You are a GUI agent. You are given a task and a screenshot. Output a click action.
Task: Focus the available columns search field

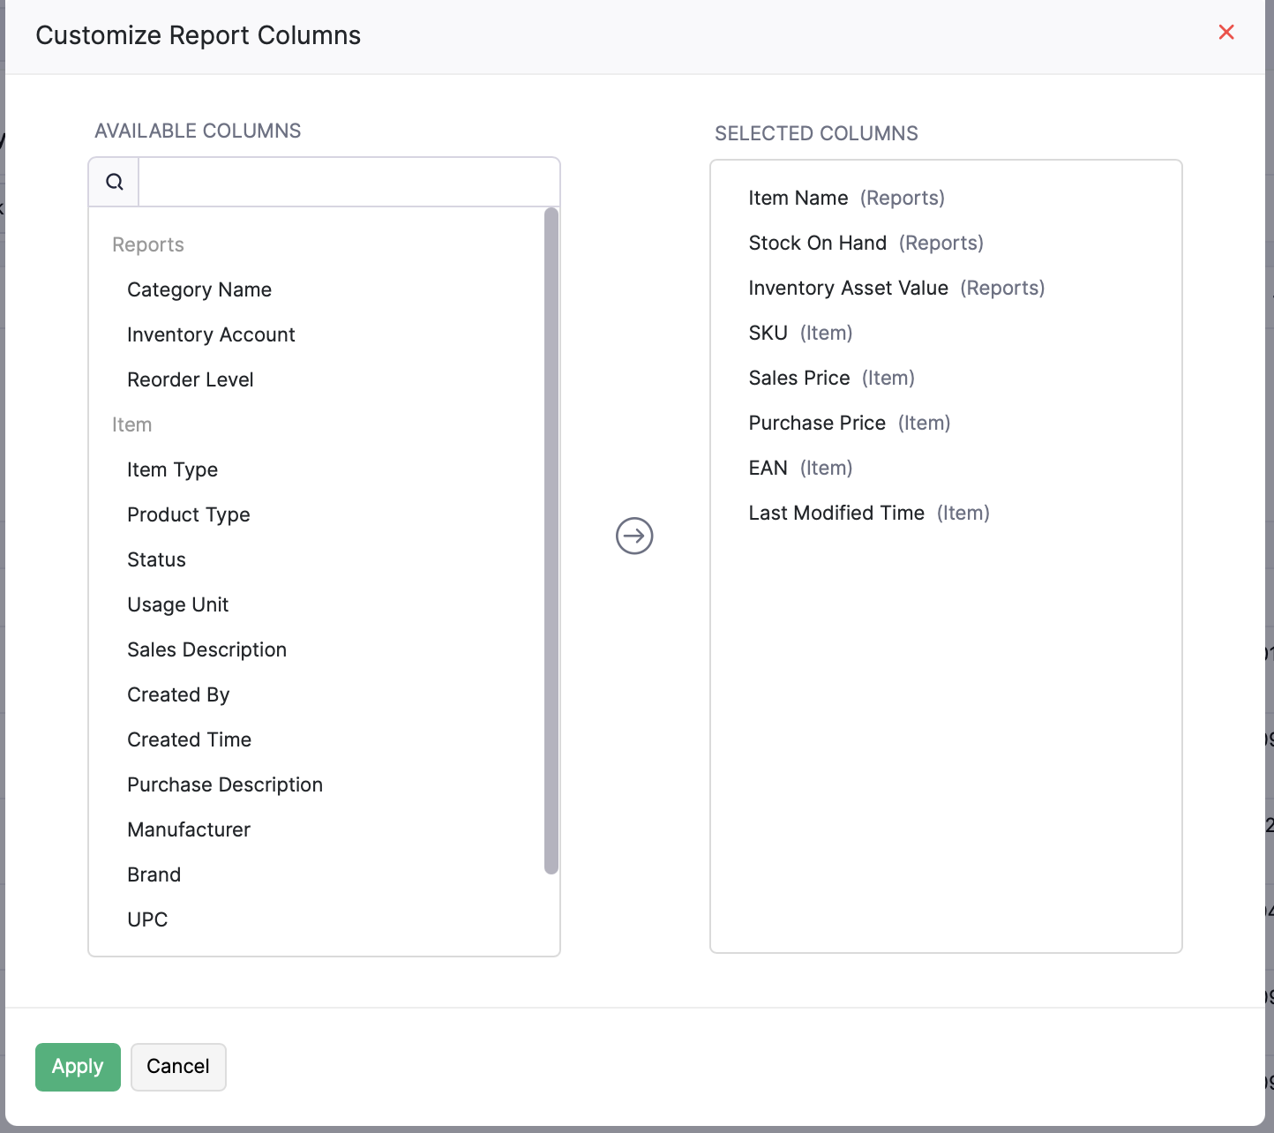(x=348, y=182)
